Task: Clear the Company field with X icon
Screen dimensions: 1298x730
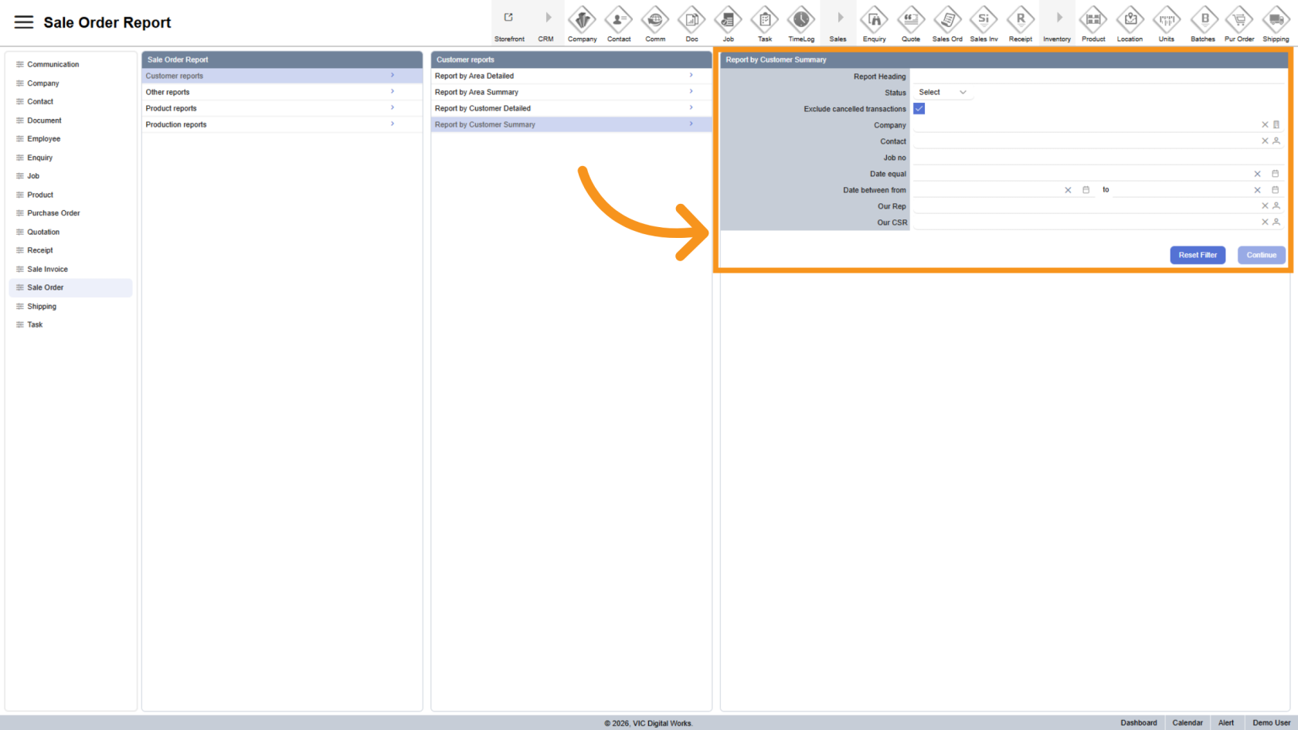Action: pos(1265,124)
